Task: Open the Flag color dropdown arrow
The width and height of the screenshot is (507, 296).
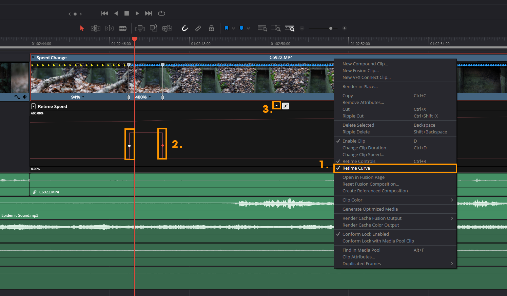Action: click(233, 28)
